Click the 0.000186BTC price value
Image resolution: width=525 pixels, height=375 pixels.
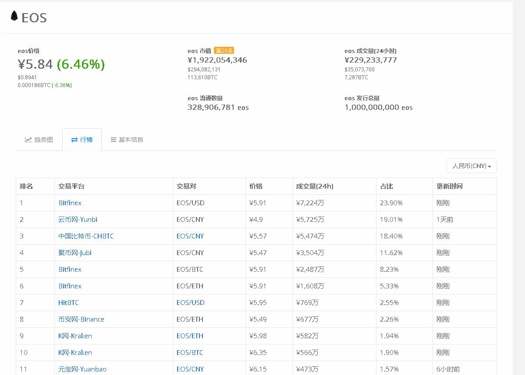tap(34, 85)
